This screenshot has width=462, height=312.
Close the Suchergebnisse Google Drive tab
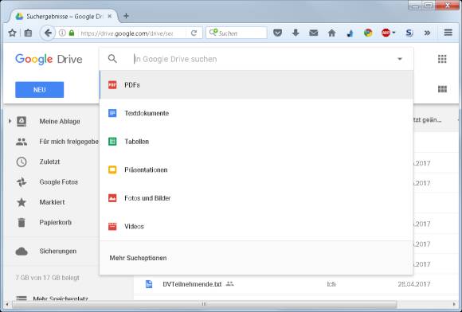point(110,16)
